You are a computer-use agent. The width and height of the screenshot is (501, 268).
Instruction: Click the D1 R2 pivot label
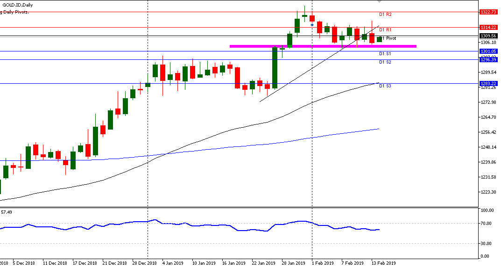385,15
